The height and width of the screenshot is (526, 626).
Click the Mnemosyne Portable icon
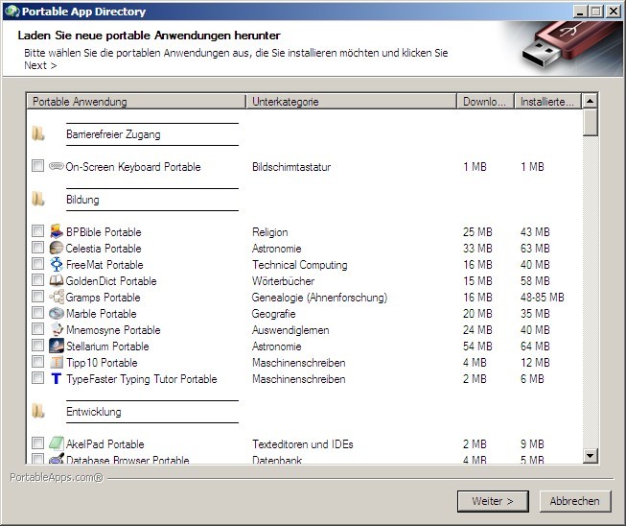point(57,329)
